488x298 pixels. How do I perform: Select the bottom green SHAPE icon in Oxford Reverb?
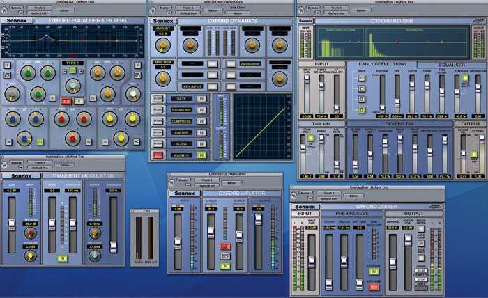pos(362,110)
